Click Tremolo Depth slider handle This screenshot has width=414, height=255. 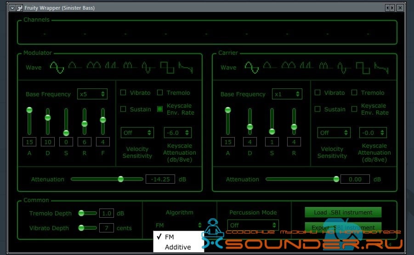(81, 213)
